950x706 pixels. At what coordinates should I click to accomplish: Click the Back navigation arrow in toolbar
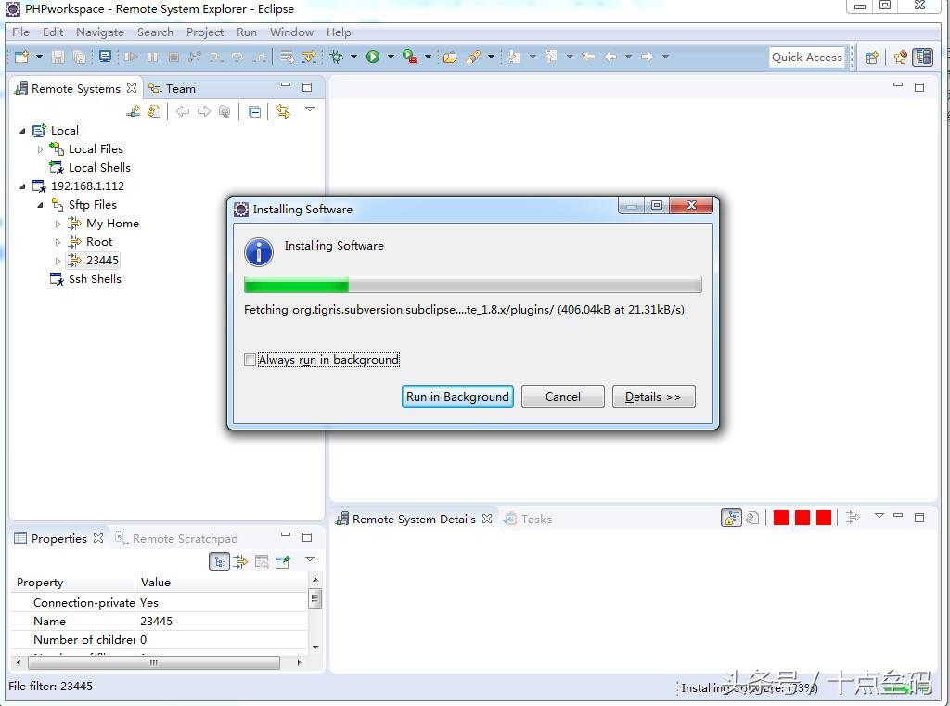(610, 57)
